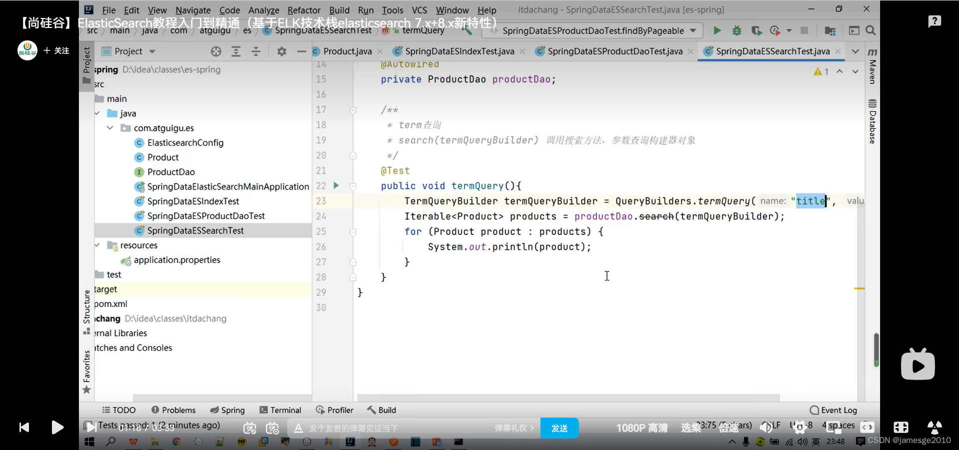Click Collapse All icon in Project panel
This screenshot has height=450, width=959.
tap(256, 51)
